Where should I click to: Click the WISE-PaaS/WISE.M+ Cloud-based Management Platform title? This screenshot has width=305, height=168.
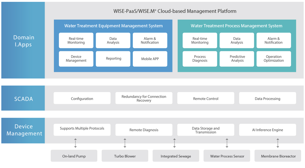tap(175, 11)
